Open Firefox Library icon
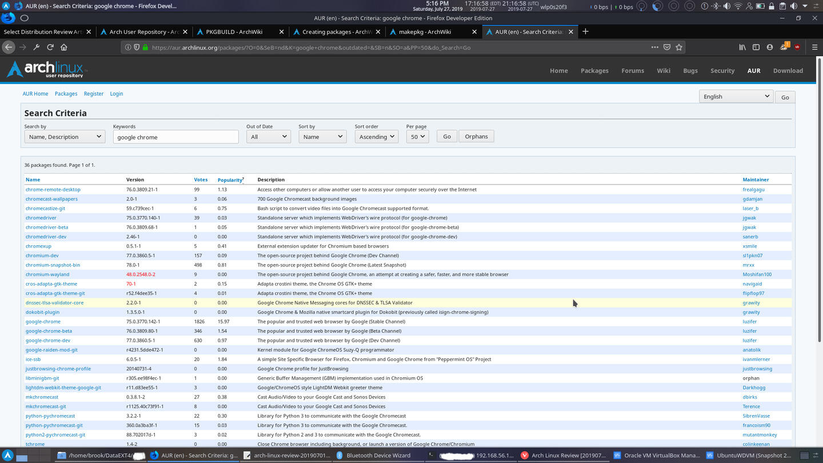823x463 pixels. pos(742,47)
